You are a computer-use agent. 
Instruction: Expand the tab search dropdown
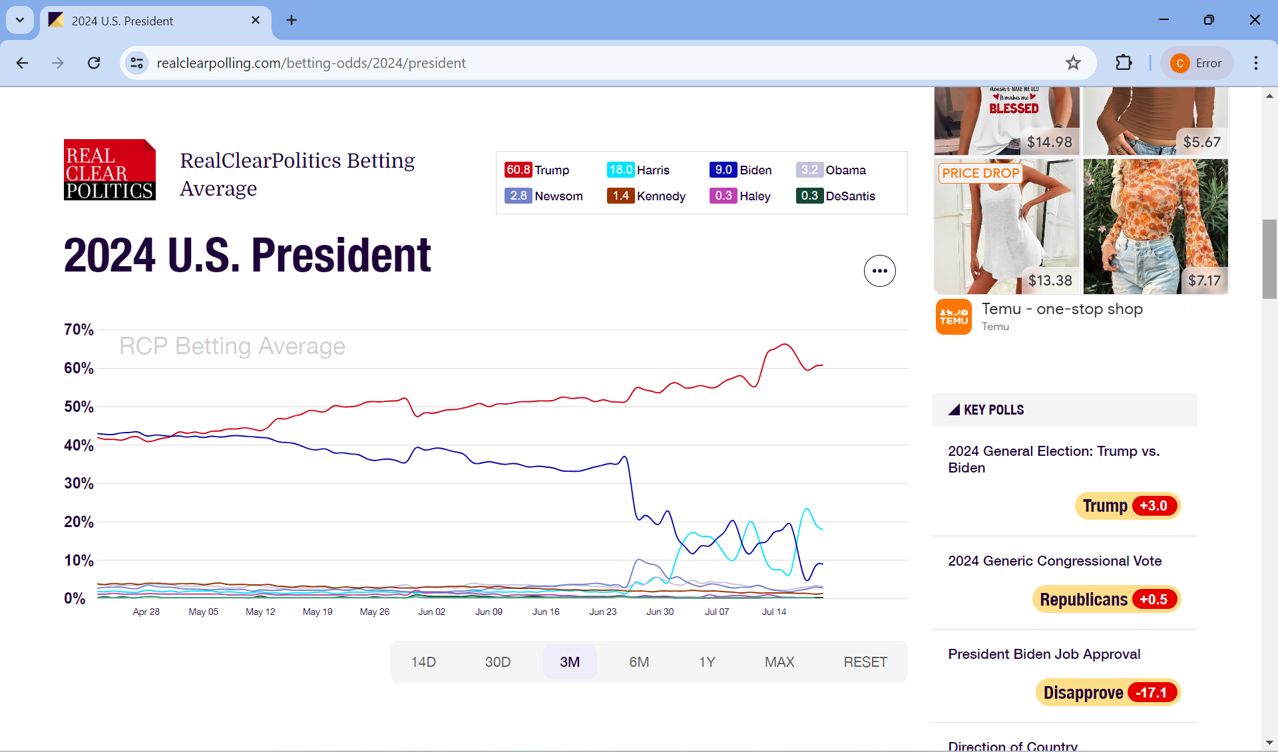tap(20, 21)
